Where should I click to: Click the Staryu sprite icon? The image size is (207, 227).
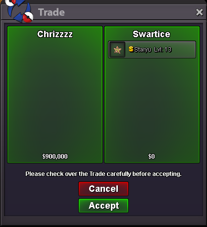(117, 50)
